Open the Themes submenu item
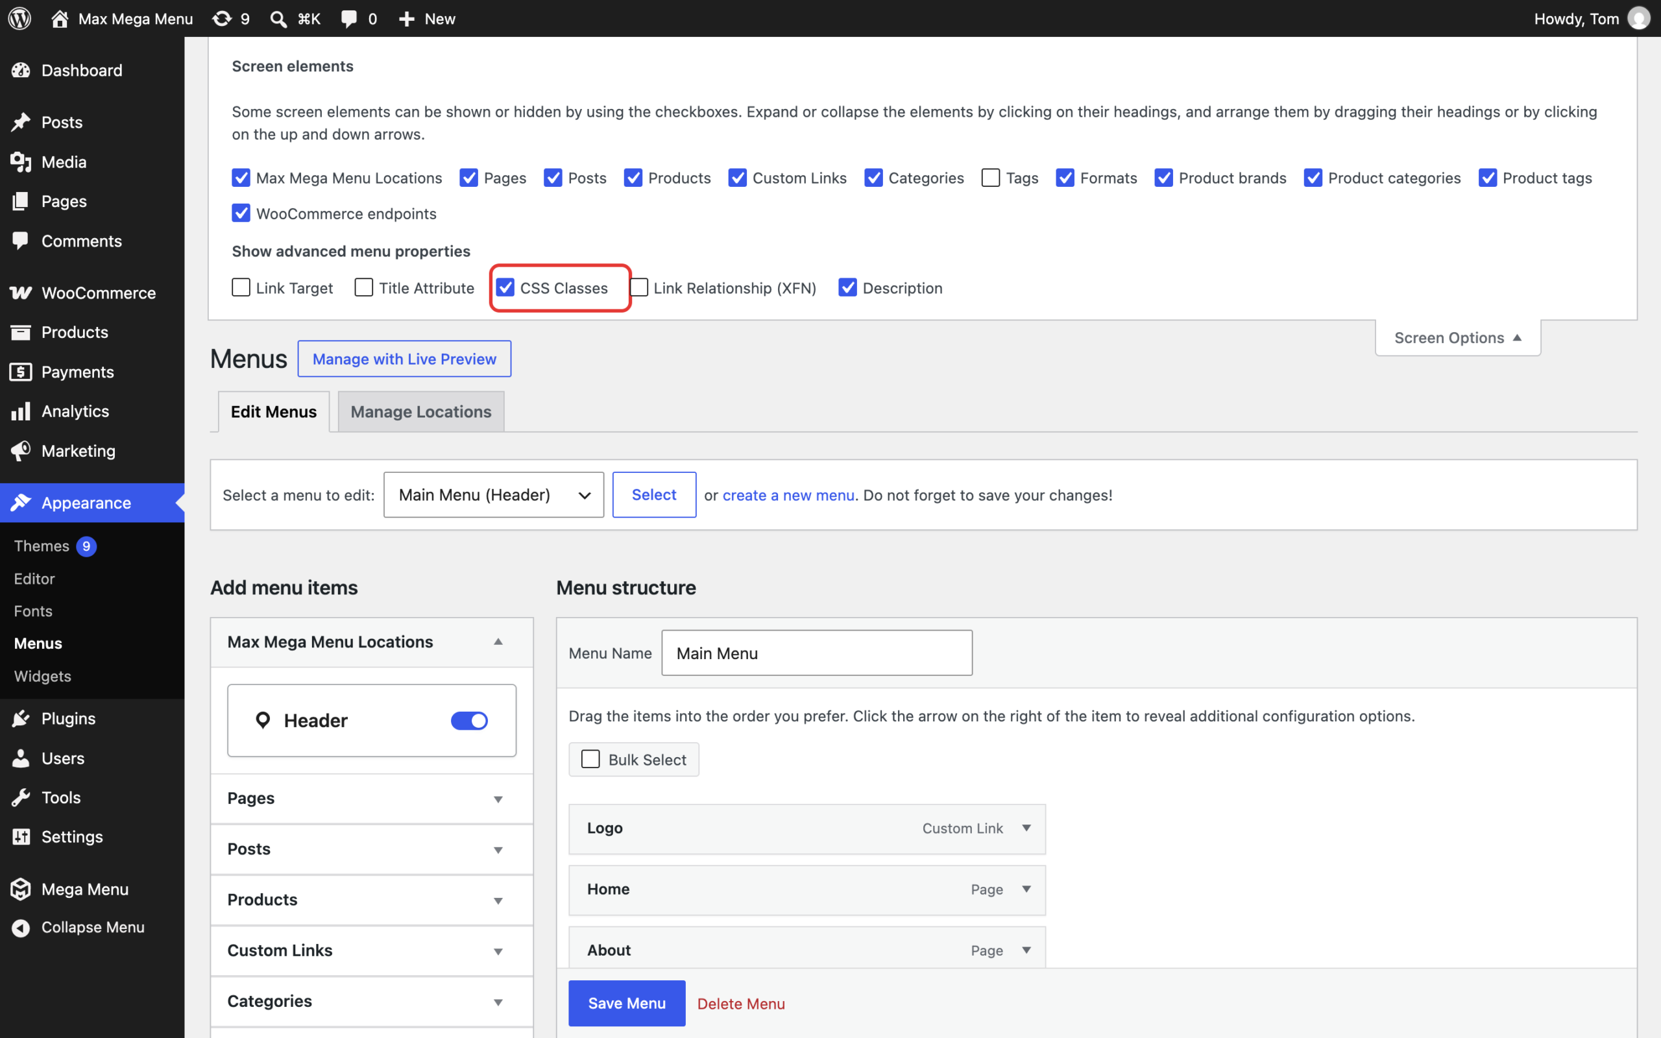Screen dimensions: 1661x1038 (42, 546)
